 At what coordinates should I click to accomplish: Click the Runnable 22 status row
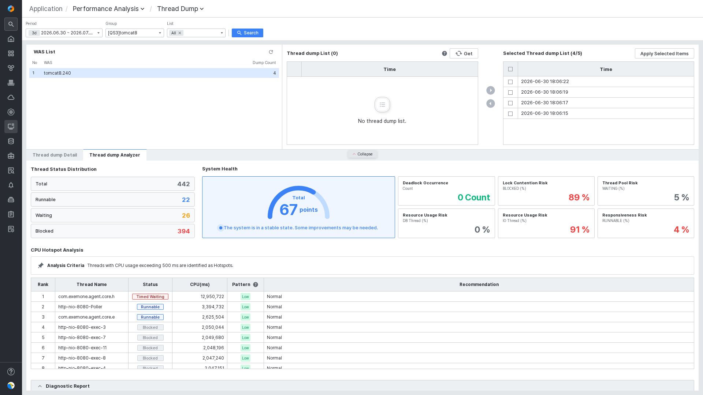coord(113,200)
